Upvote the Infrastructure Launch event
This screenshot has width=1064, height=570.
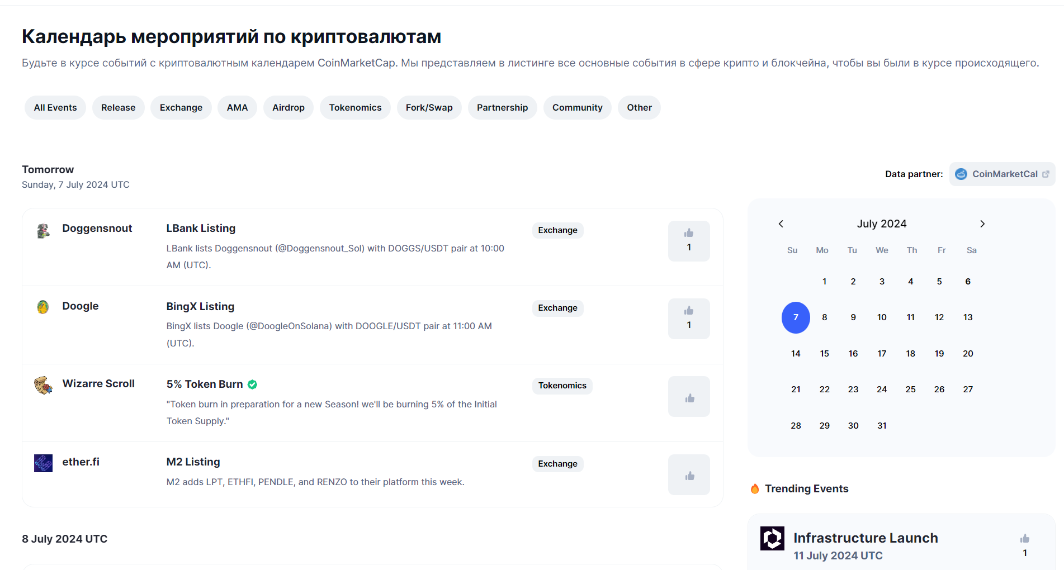(1024, 538)
